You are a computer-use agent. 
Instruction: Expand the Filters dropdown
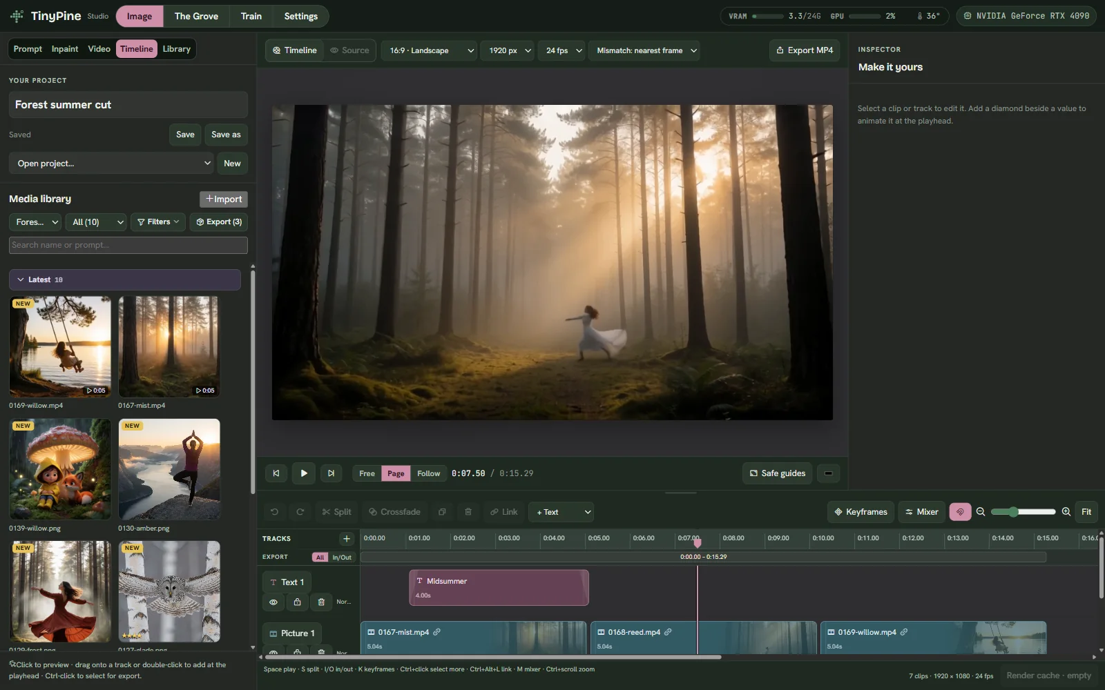[158, 222]
